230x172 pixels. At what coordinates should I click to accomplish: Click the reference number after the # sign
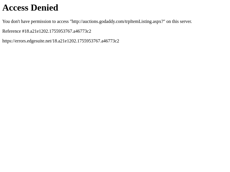click(x=58, y=31)
